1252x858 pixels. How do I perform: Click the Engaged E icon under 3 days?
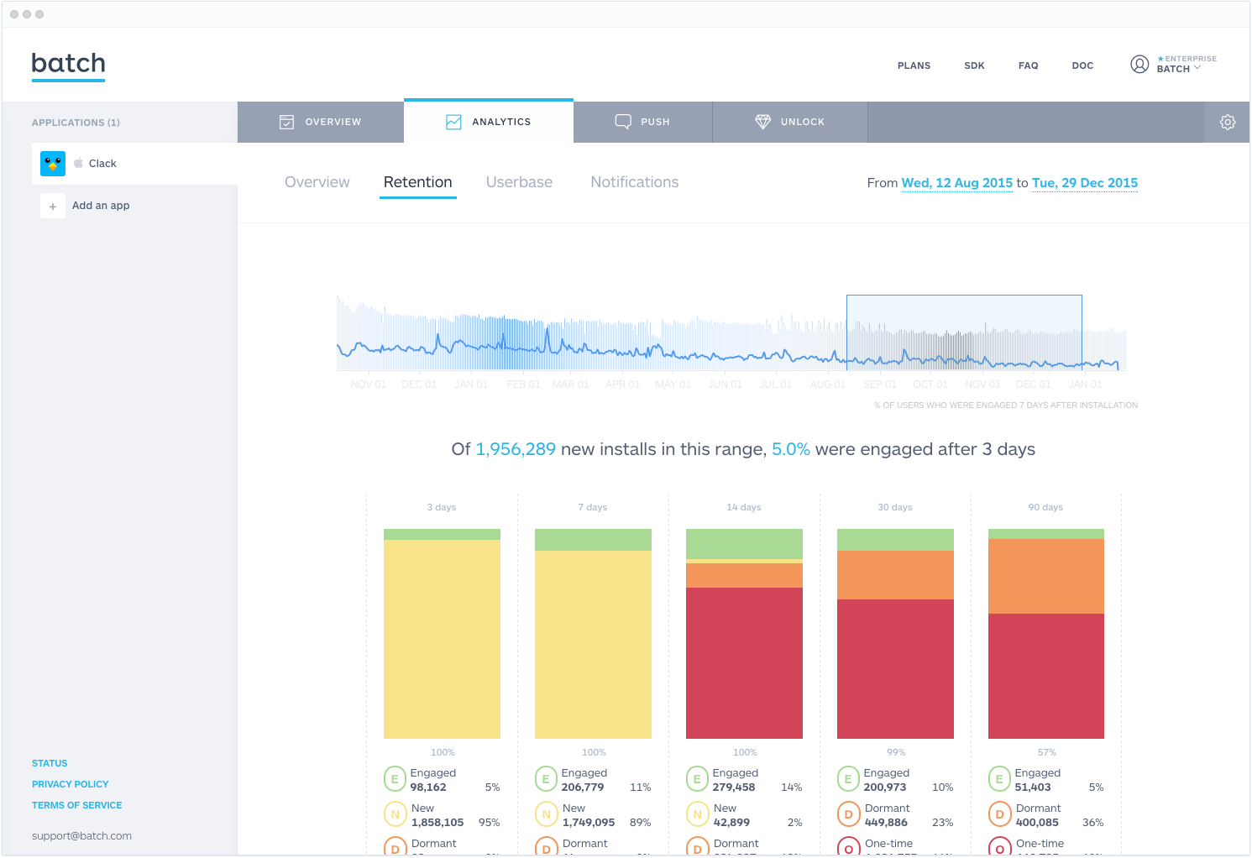[x=395, y=780]
